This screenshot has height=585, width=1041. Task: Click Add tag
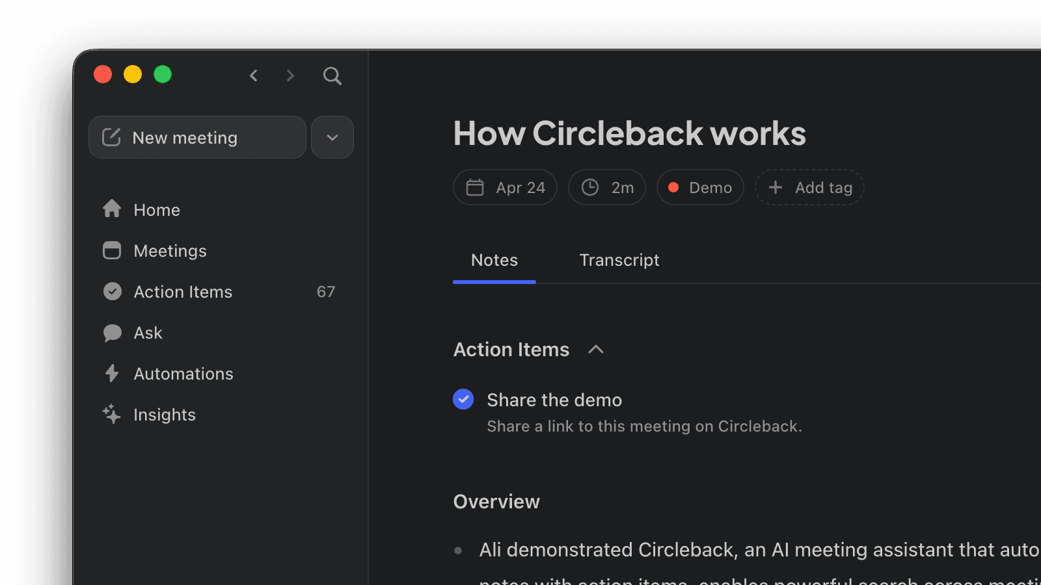coord(809,187)
